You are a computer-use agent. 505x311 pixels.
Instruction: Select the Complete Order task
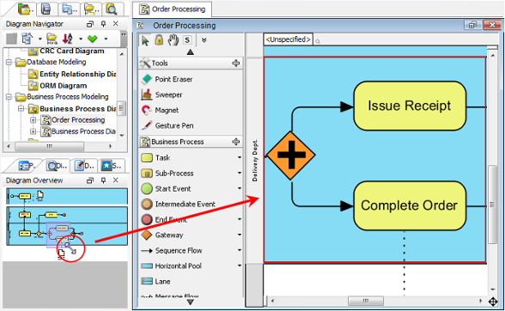pos(410,205)
